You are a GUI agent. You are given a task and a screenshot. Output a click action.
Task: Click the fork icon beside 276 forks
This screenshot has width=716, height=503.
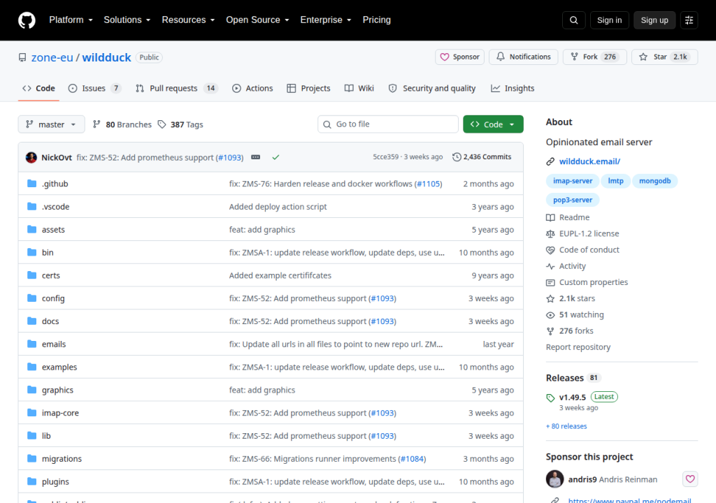(550, 331)
